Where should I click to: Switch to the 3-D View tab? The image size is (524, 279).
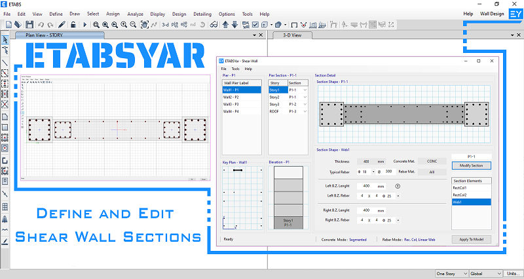(292, 35)
